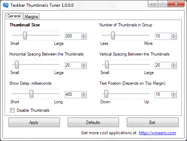Increase Number of Thumbnails spinner up
187x141 pixels.
[174, 35]
